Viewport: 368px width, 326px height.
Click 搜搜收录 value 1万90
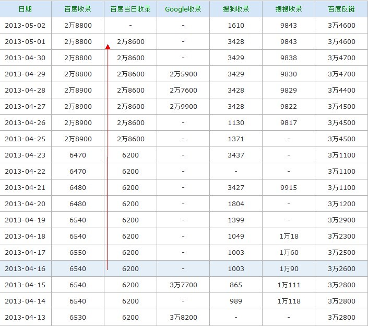[289, 268]
